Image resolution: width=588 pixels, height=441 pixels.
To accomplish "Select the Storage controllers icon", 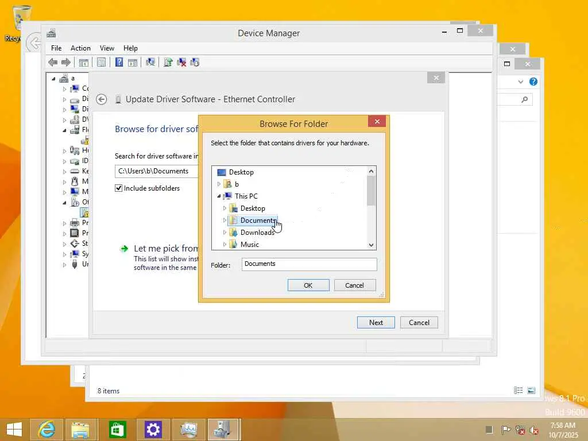I will click(x=75, y=243).
